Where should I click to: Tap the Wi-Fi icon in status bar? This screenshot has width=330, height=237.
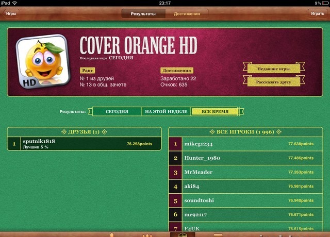tap(14, 3)
